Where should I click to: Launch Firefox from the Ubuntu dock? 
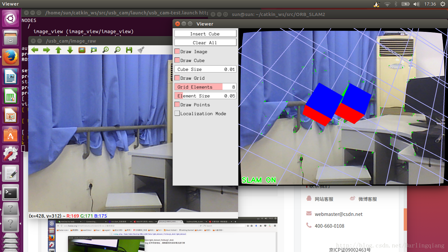point(10,57)
